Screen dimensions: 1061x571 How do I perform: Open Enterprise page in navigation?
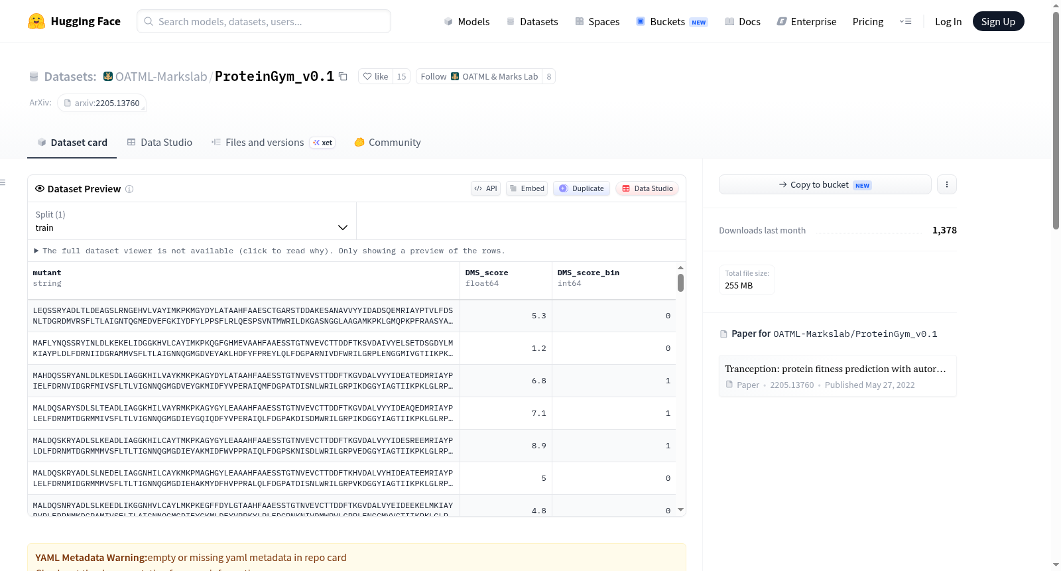(x=806, y=21)
